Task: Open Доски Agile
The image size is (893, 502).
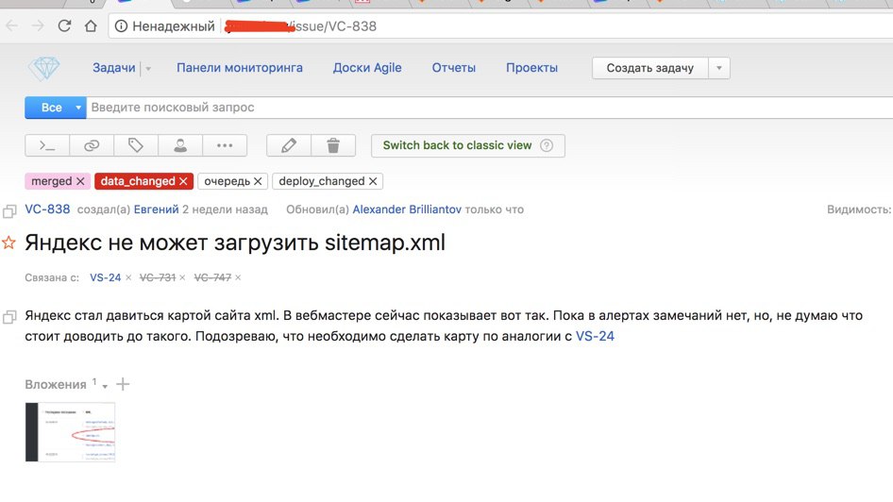Action: [367, 68]
